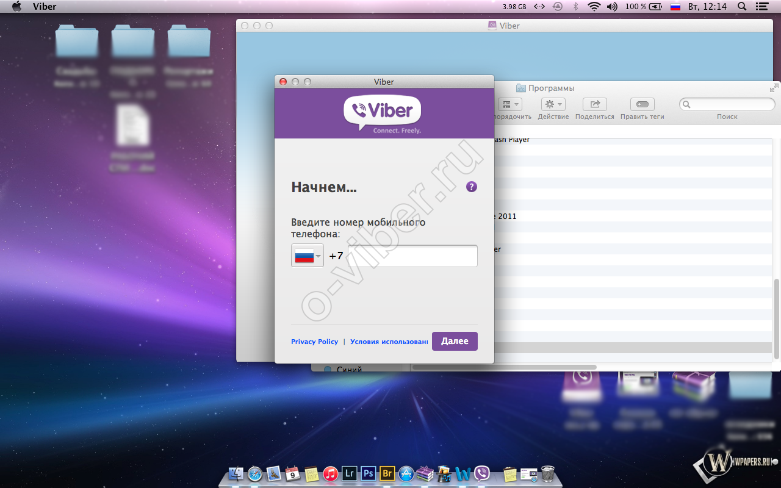This screenshot has height=488, width=781.
Task: Click the Share toolbar icon in Finder
Action: [x=594, y=104]
